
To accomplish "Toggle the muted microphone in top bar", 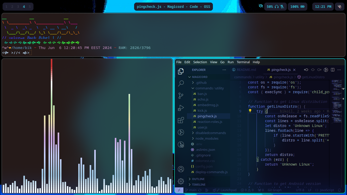I will click(282, 7).
